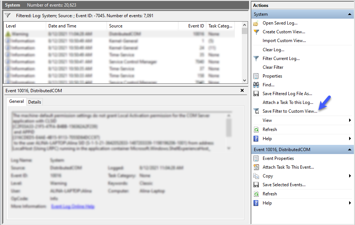Screen dimensions: 355x225
Task: Select the General tab
Action: 16,101
